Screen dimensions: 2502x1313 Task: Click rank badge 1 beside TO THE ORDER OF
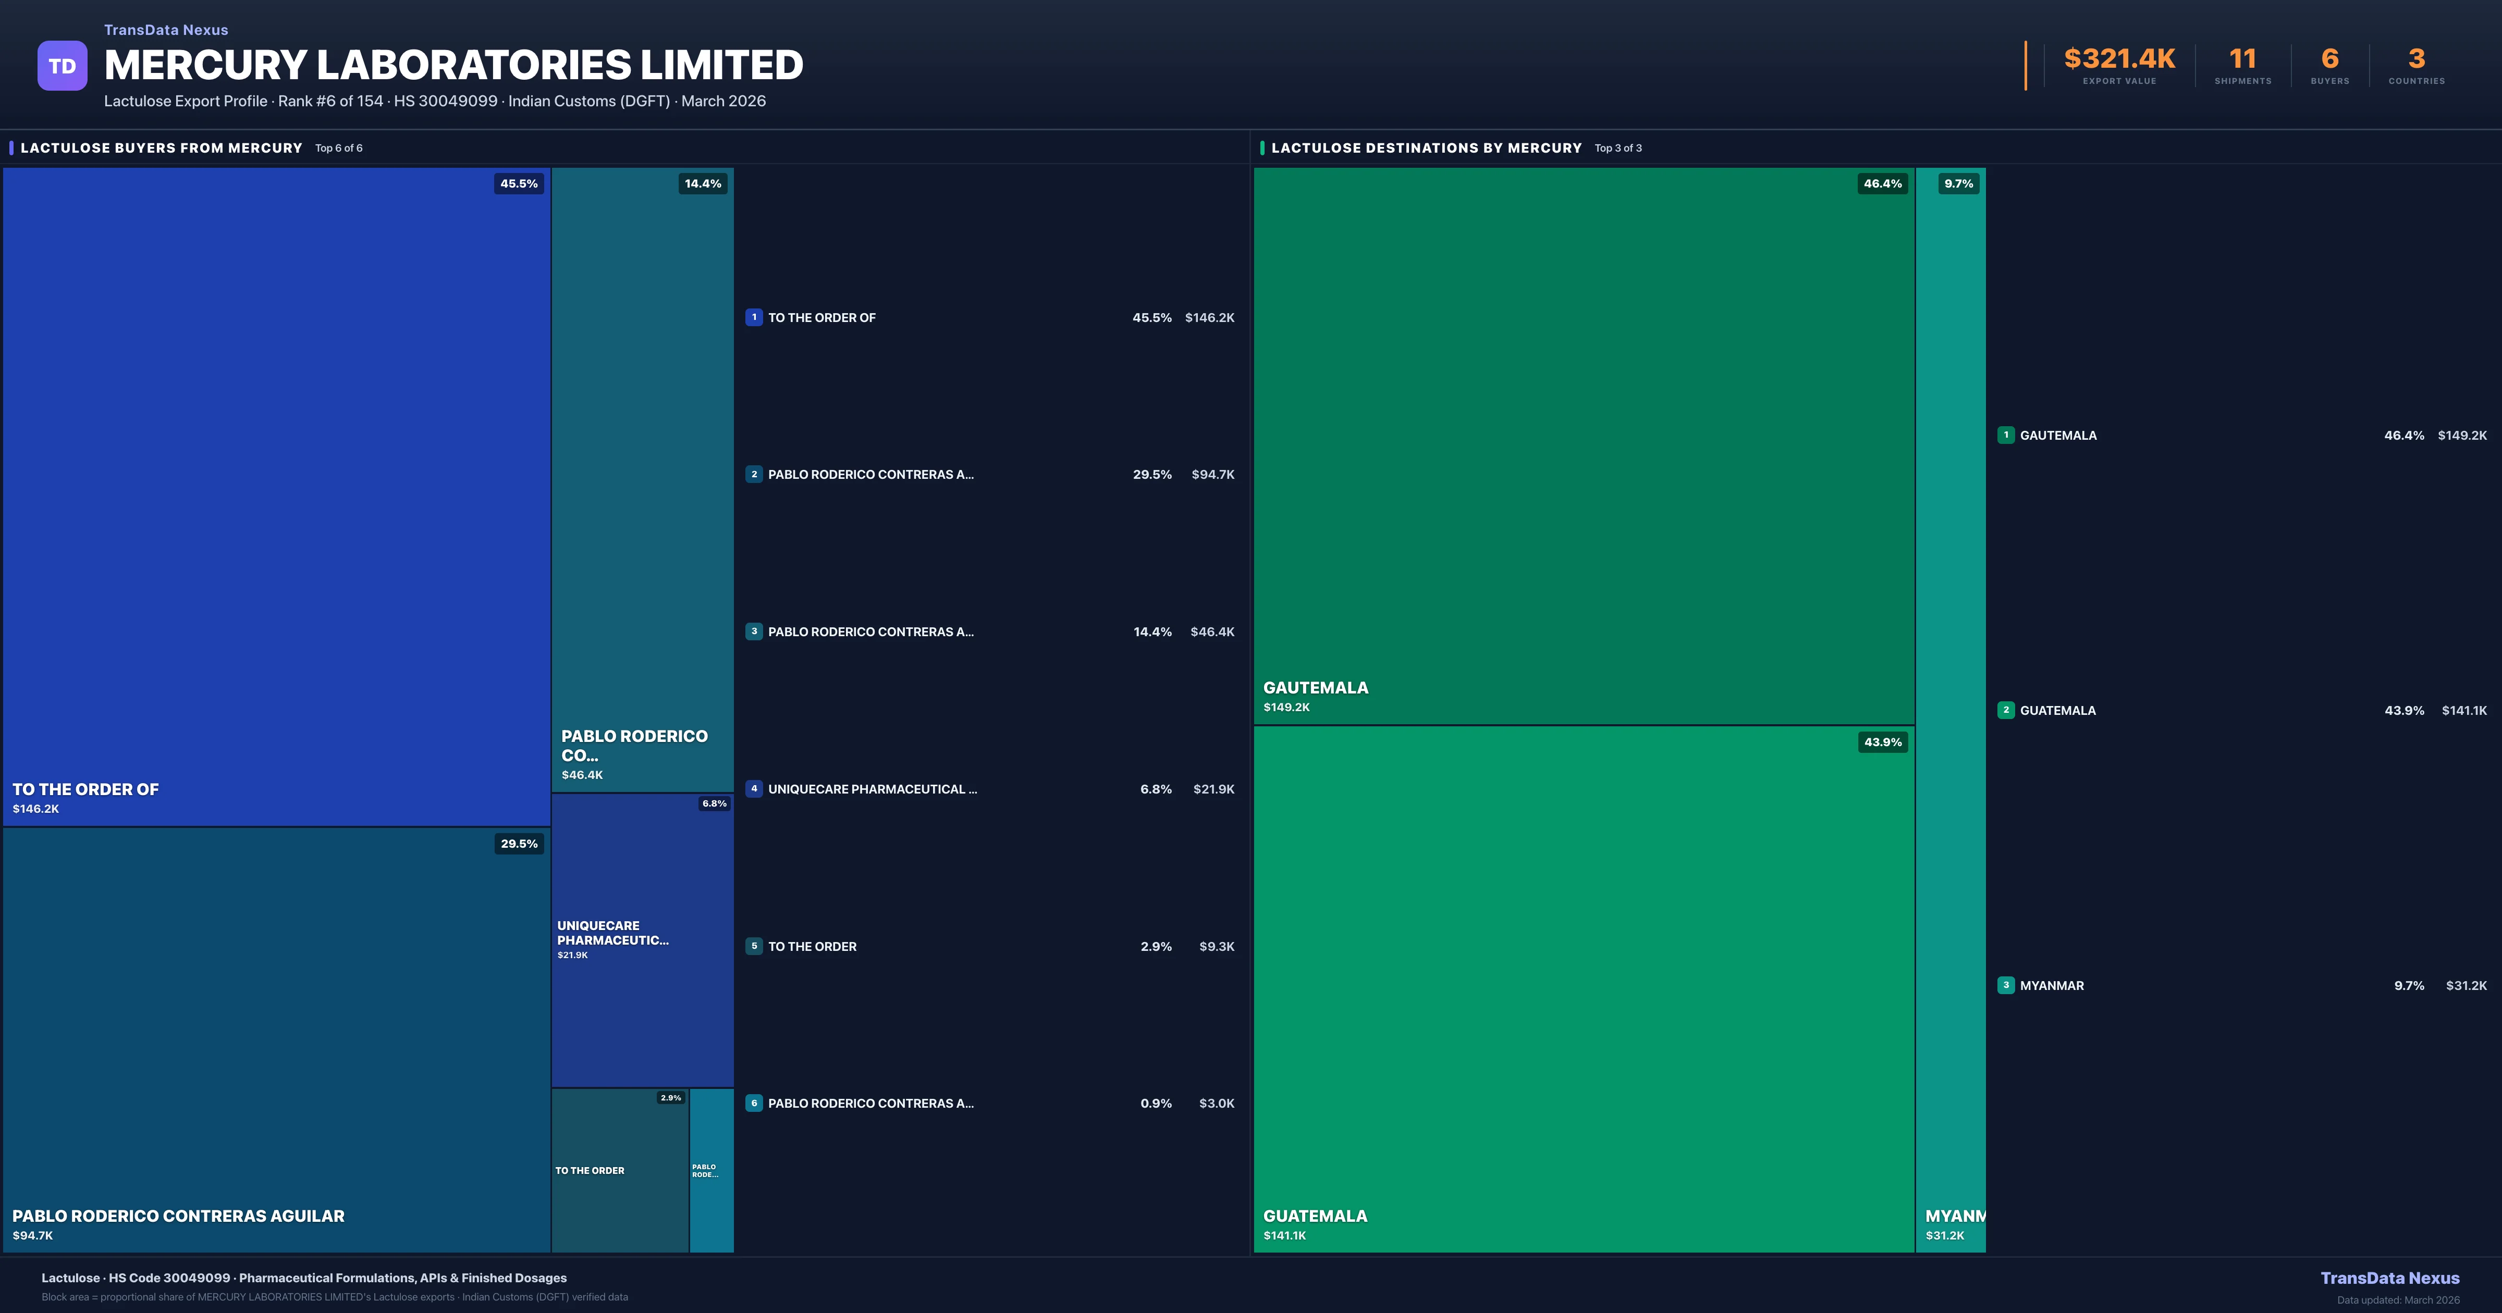(754, 317)
